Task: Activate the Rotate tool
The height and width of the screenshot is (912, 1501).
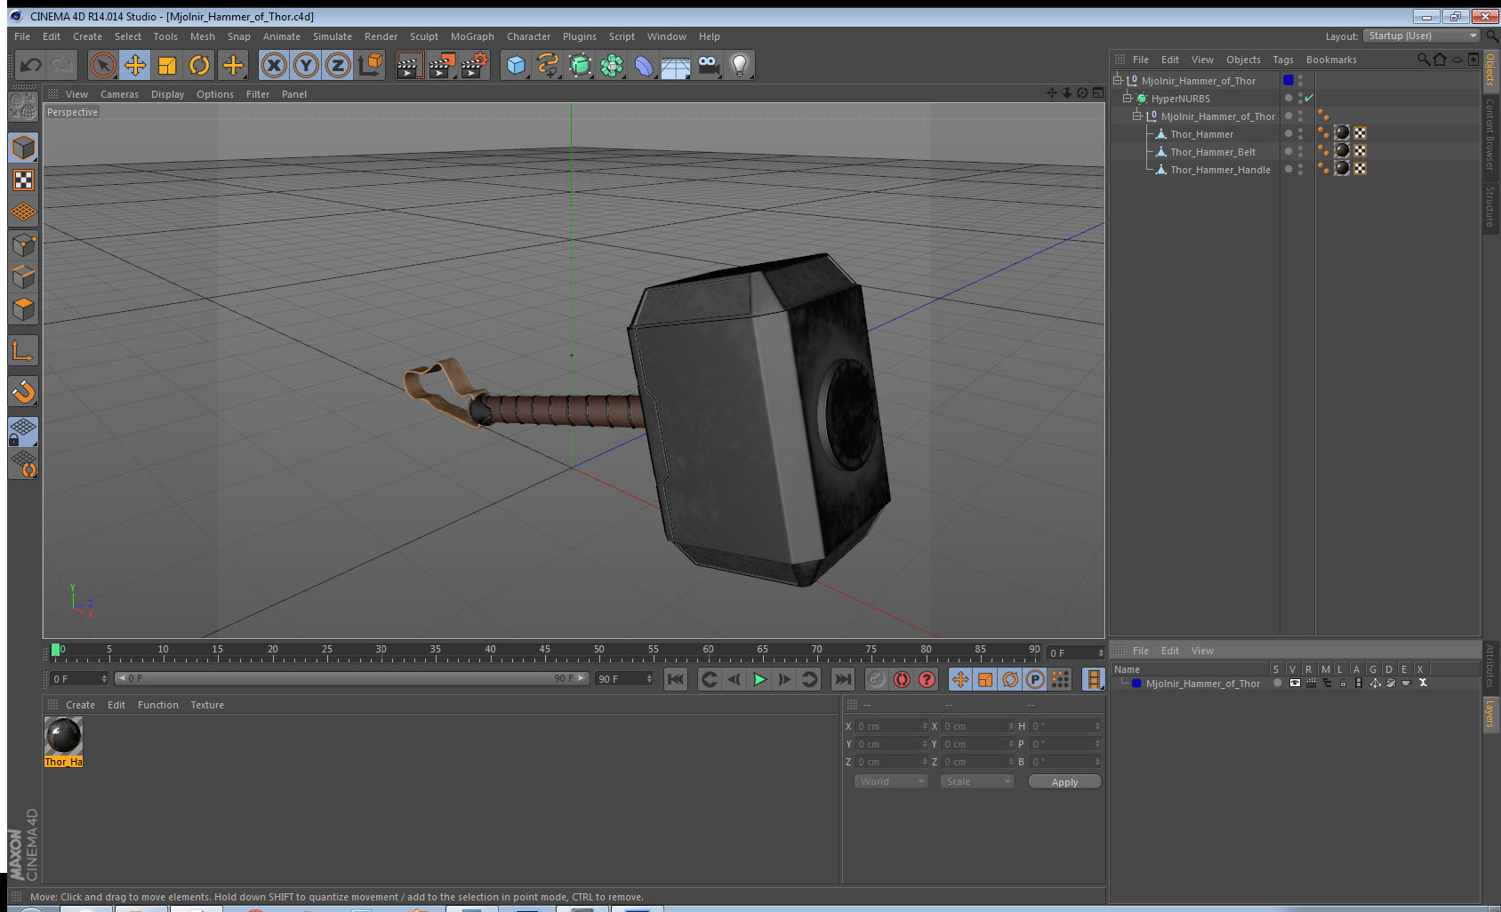Action: point(199,65)
